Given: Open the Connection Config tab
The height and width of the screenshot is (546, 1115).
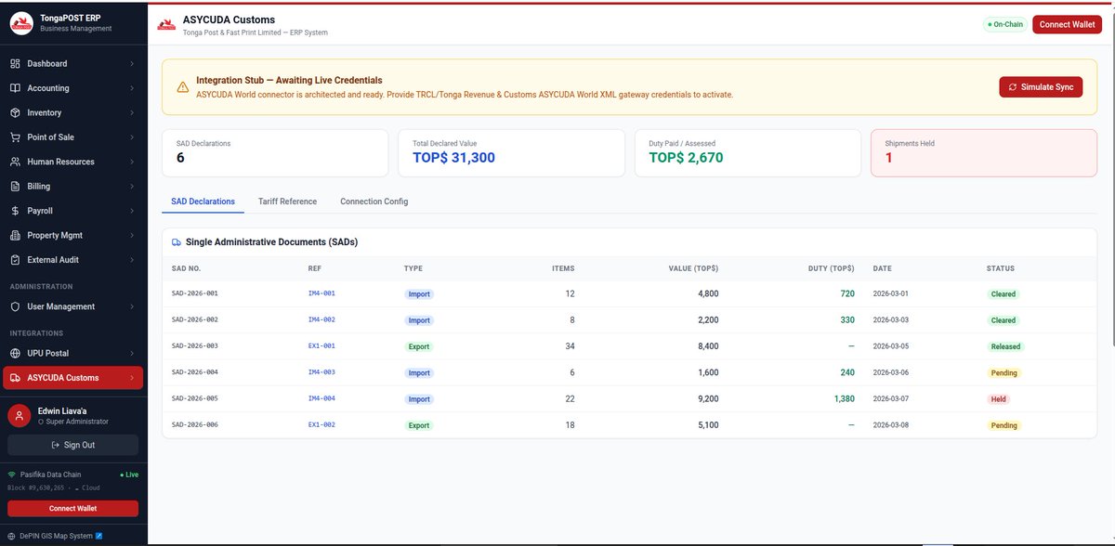Looking at the screenshot, I should click(x=374, y=201).
